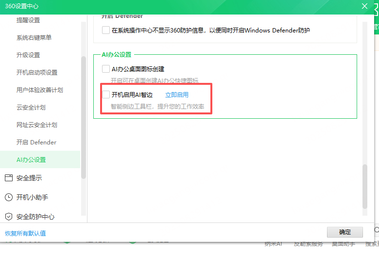Select 网址云安全计划 in sidebar
This screenshot has width=379, height=253.
pos(37,125)
